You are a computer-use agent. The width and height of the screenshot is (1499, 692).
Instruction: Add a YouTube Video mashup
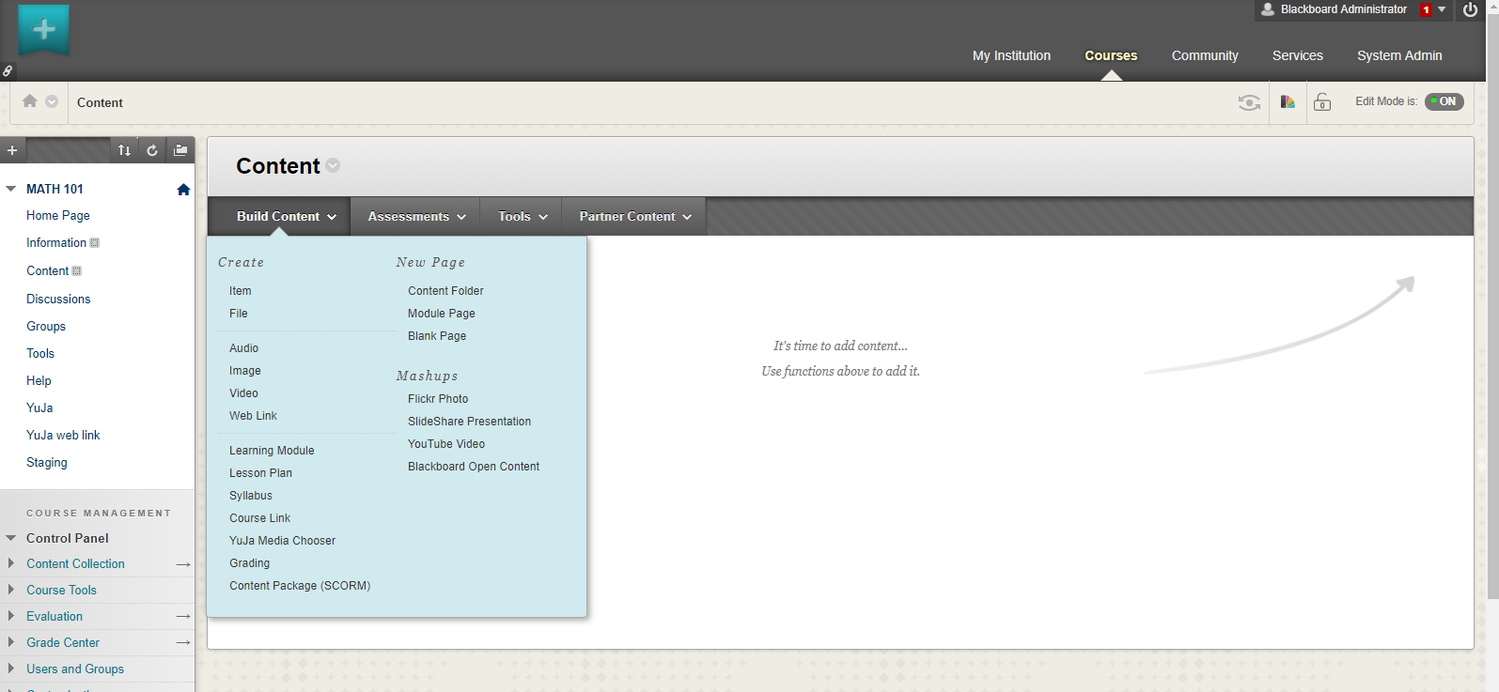446,444
